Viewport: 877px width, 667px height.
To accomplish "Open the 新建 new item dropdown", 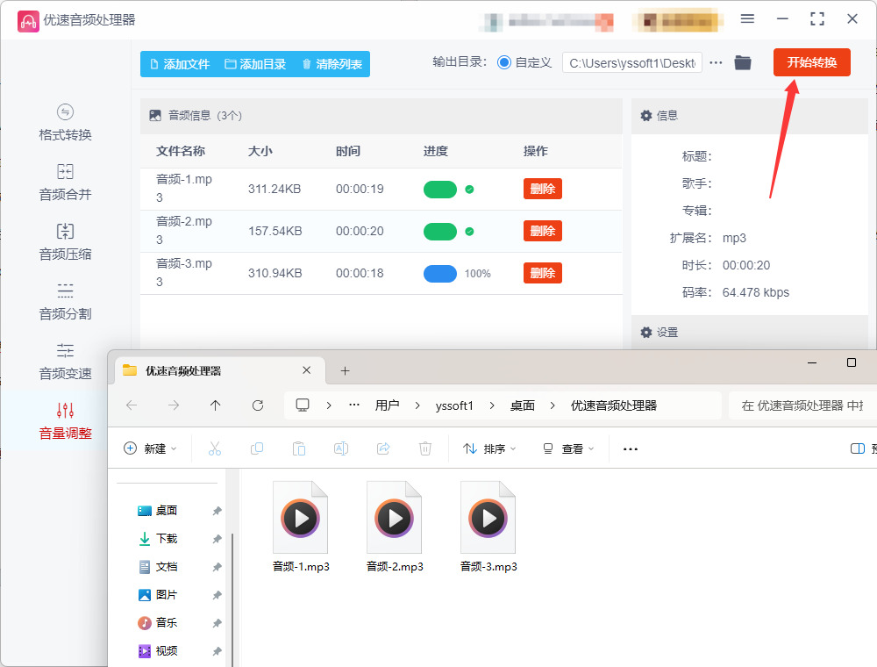I will [150, 448].
